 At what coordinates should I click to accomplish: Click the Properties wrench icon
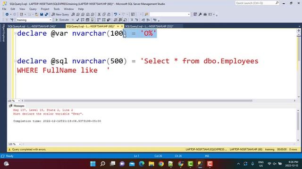(200, 15)
